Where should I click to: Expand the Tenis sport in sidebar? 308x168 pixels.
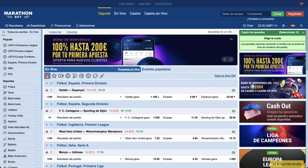[x=38, y=93]
